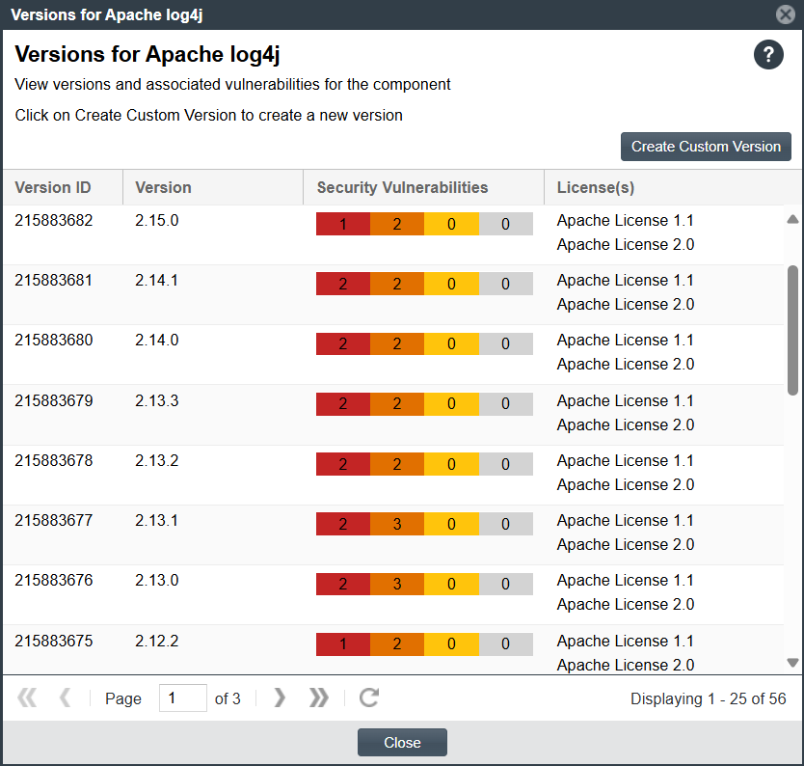Image resolution: width=804 pixels, height=766 pixels.
Task: Jump to the last page icon
Action: (x=319, y=698)
